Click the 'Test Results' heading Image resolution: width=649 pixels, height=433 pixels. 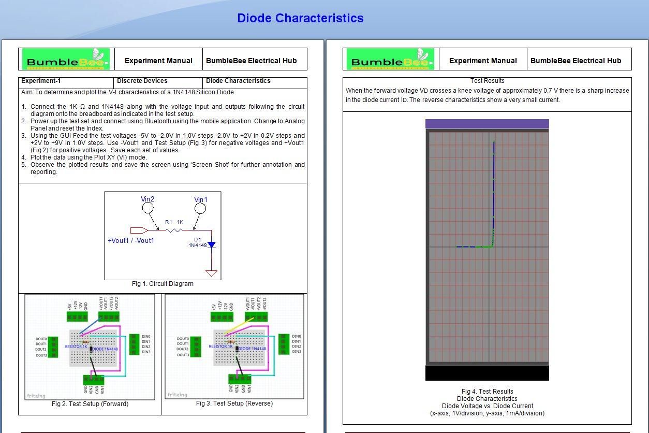pos(487,81)
